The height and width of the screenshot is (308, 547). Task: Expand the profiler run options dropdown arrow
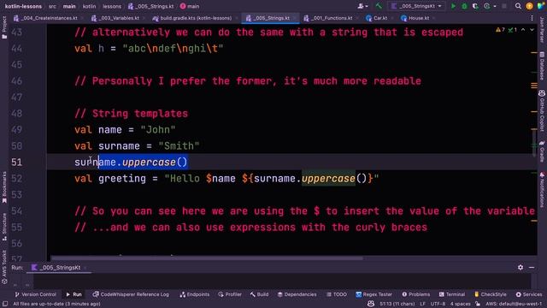coord(495,6)
